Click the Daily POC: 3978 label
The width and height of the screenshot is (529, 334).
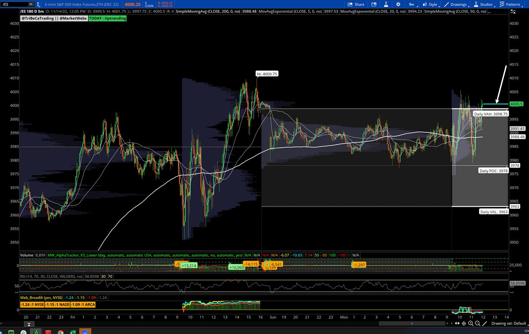tap(493, 171)
